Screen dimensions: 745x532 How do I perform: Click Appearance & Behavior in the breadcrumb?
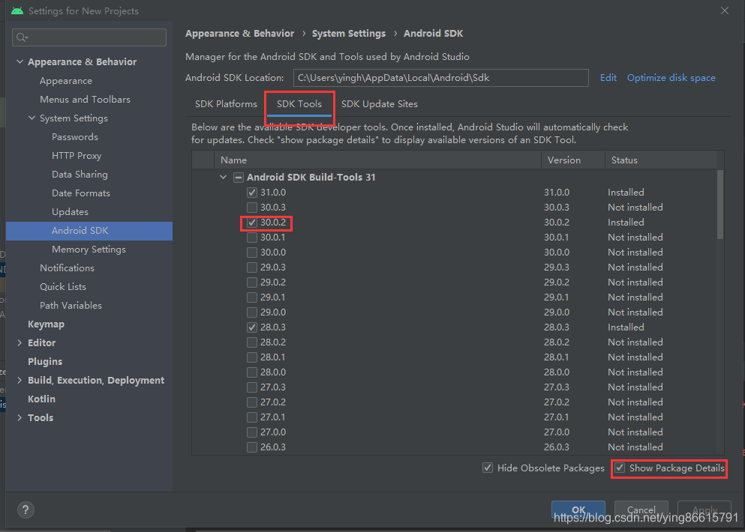click(240, 34)
